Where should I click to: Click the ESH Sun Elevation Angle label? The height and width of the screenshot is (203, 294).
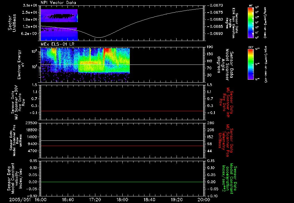(232, 23)
